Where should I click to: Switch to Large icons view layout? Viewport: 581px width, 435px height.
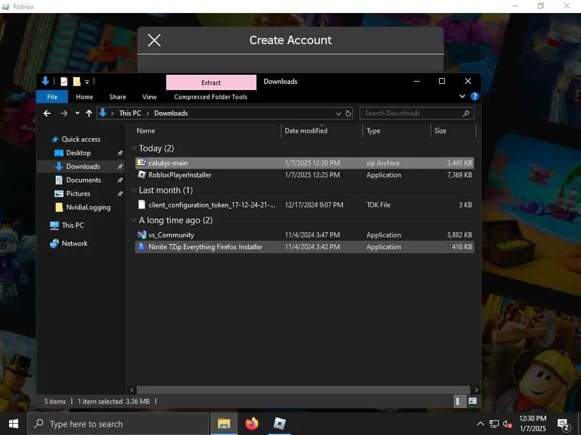pyautogui.click(x=473, y=401)
